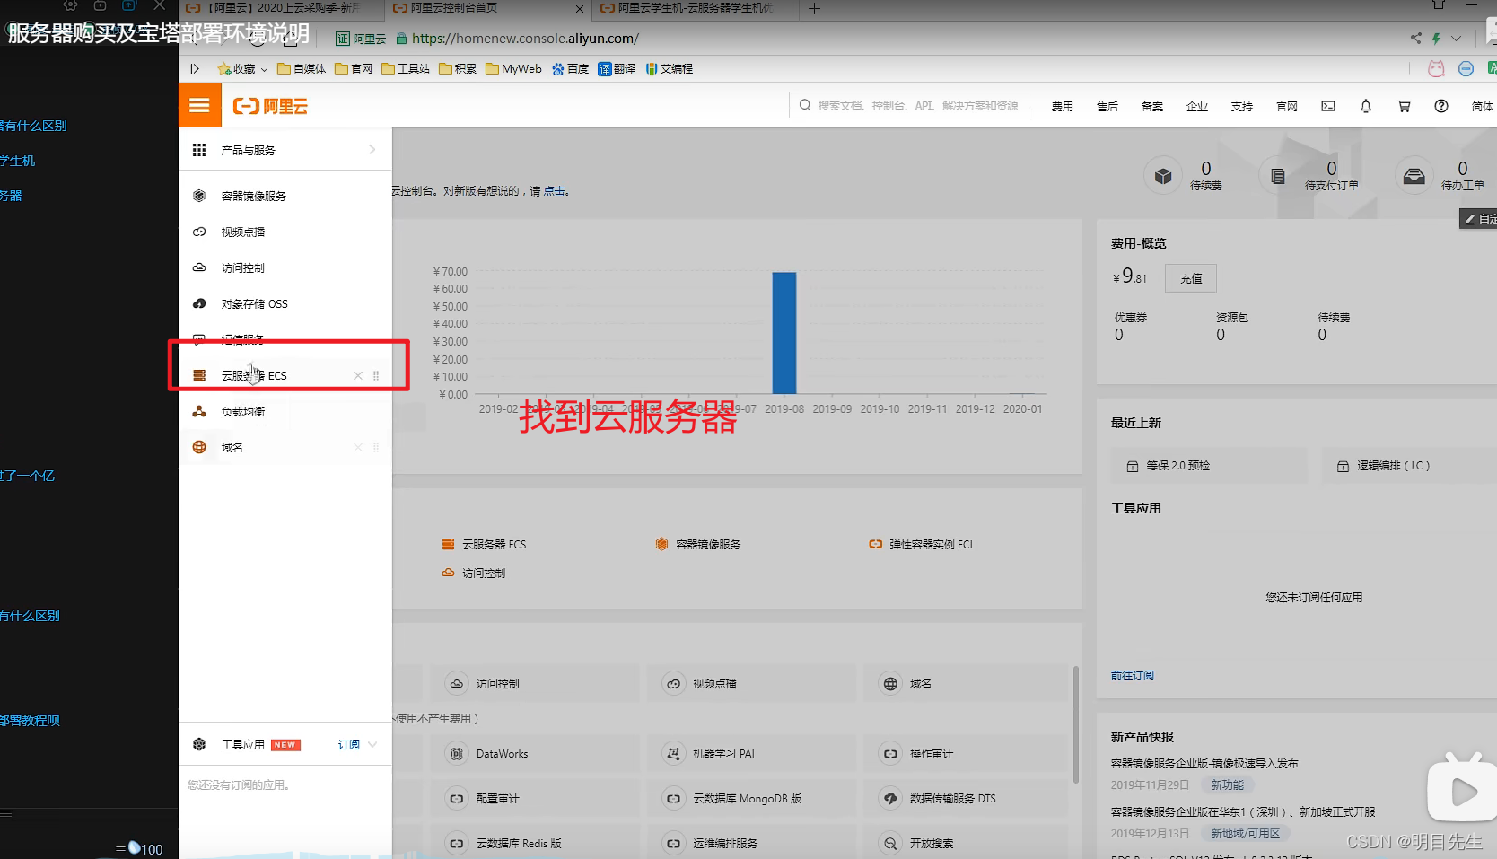Click the video play button overlay
The image size is (1497, 859).
point(1462,791)
